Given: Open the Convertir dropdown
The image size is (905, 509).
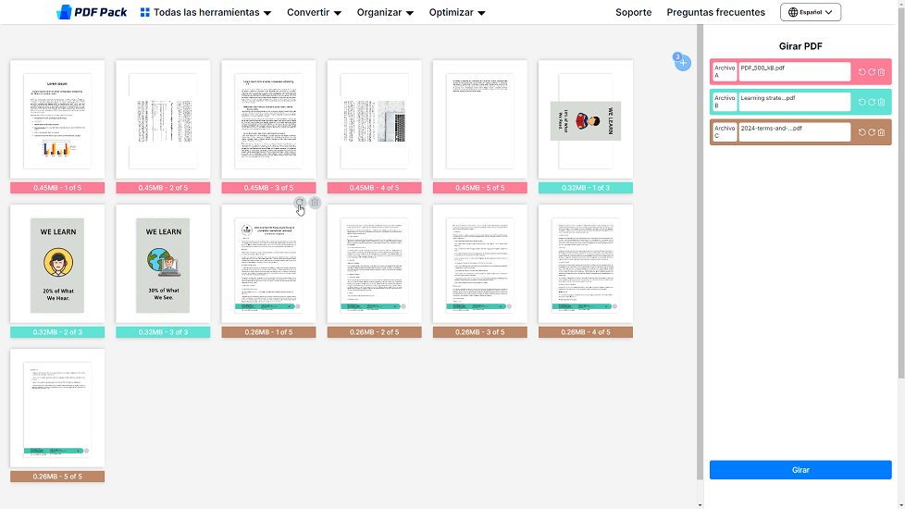Looking at the screenshot, I should [x=314, y=13].
